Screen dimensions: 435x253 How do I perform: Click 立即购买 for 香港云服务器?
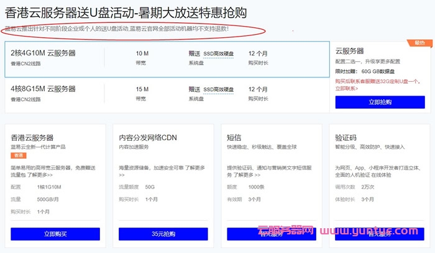point(55,234)
